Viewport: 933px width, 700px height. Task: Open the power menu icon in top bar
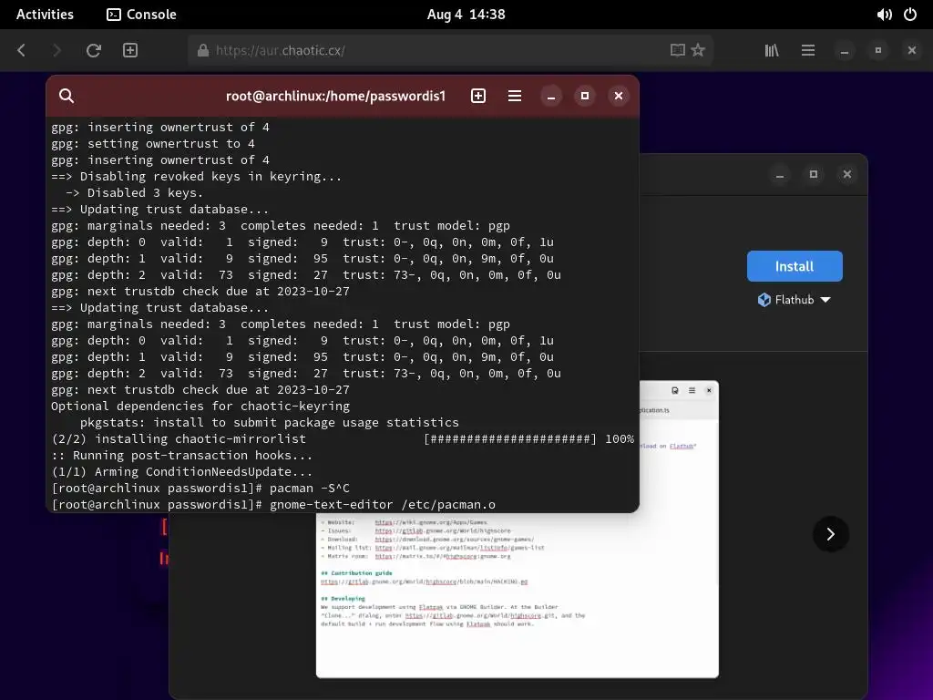910,15
